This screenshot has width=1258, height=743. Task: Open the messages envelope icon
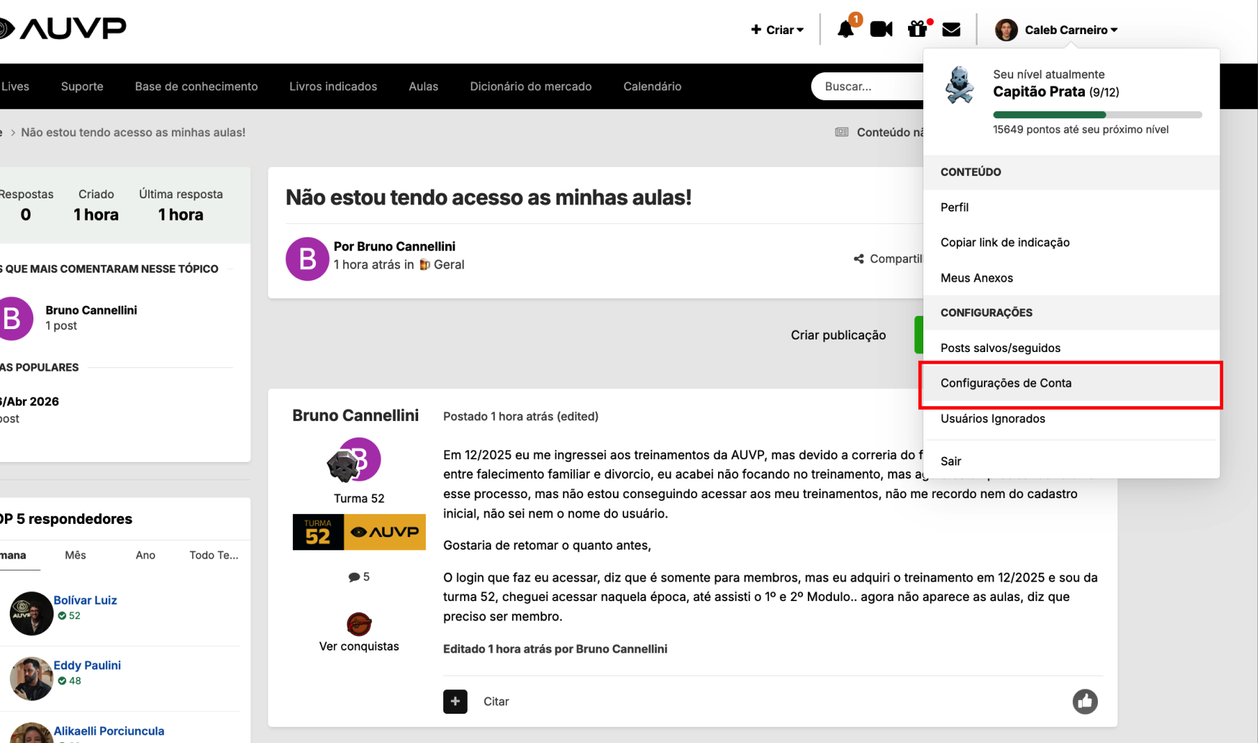click(x=951, y=29)
